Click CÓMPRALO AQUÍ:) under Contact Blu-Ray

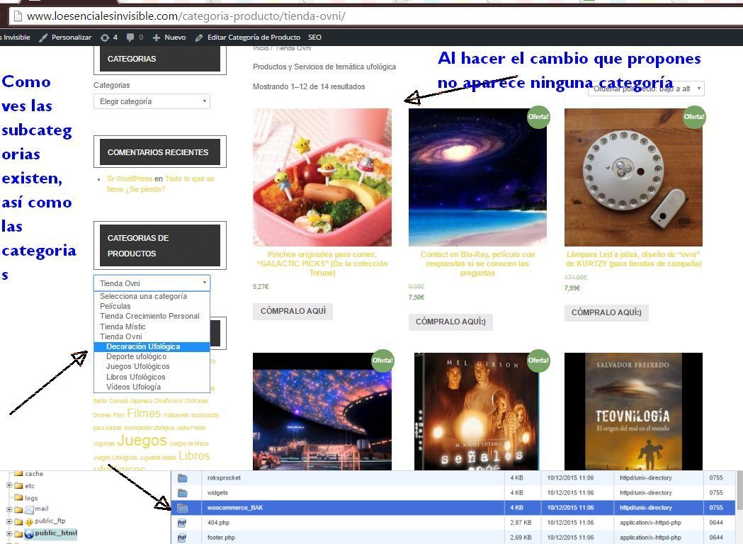450,322
